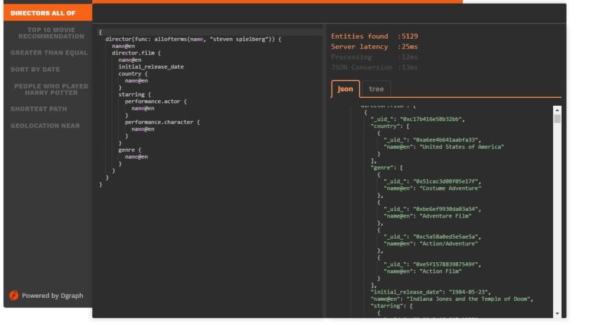This screenshot has width=604, height=325.
Task: Choose the Greater Than Equal example
Action: point(49,53)
